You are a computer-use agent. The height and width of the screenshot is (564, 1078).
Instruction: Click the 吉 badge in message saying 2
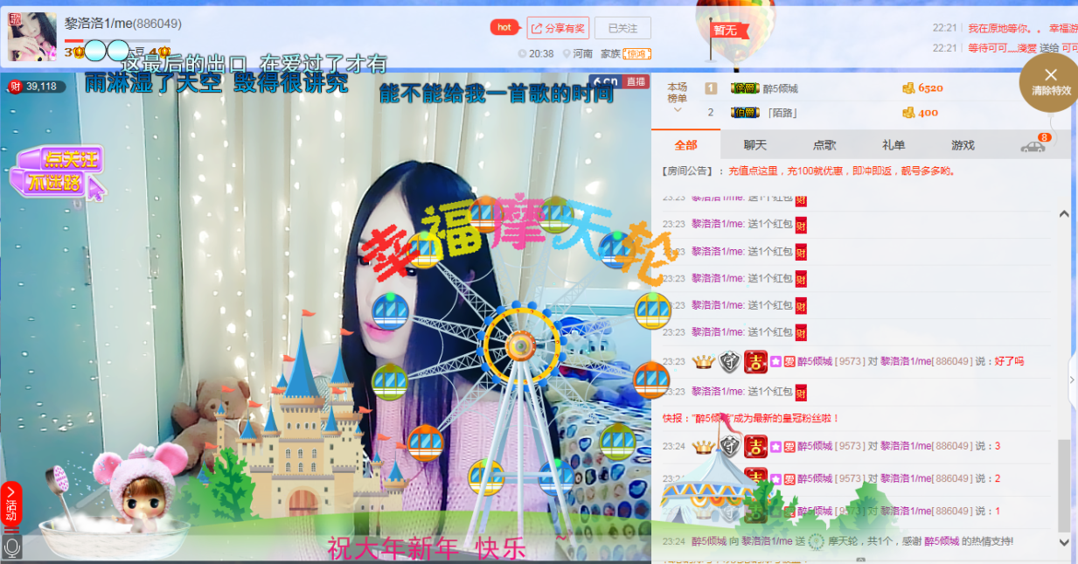coord(755,479)
